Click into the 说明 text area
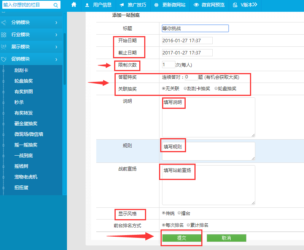This screenshot has width=304, height=250. 209,117
